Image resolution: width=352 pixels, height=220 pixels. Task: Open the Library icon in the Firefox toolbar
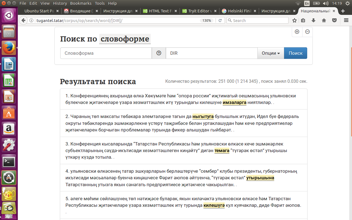click(x=303, y=20)
